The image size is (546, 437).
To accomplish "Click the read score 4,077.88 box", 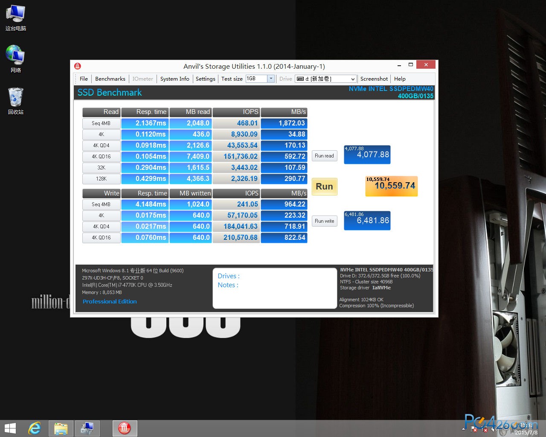I will (x=367, y=154).
